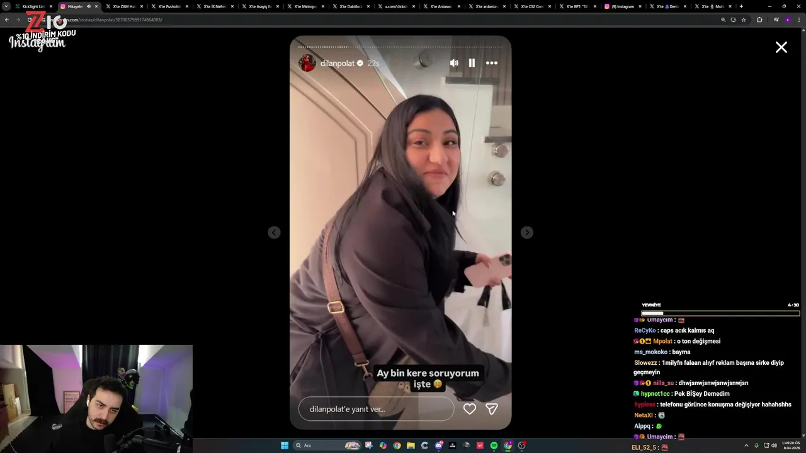The image size is (806, 453).
Task: Open OBS Studio taskbar icon
Action: [522, 445]
